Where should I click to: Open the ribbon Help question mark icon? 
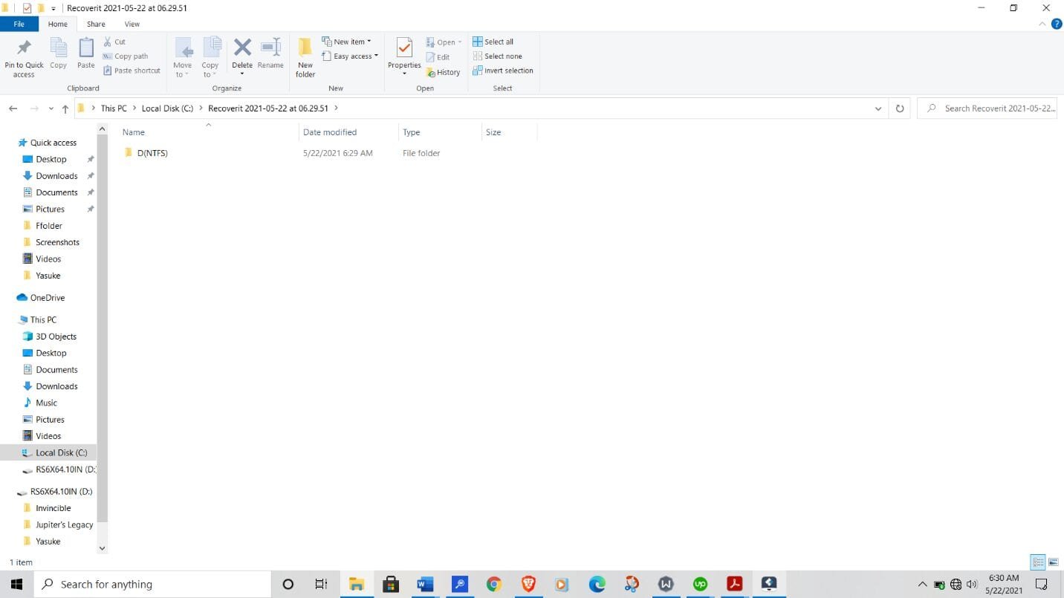(x=1057, y=24)
